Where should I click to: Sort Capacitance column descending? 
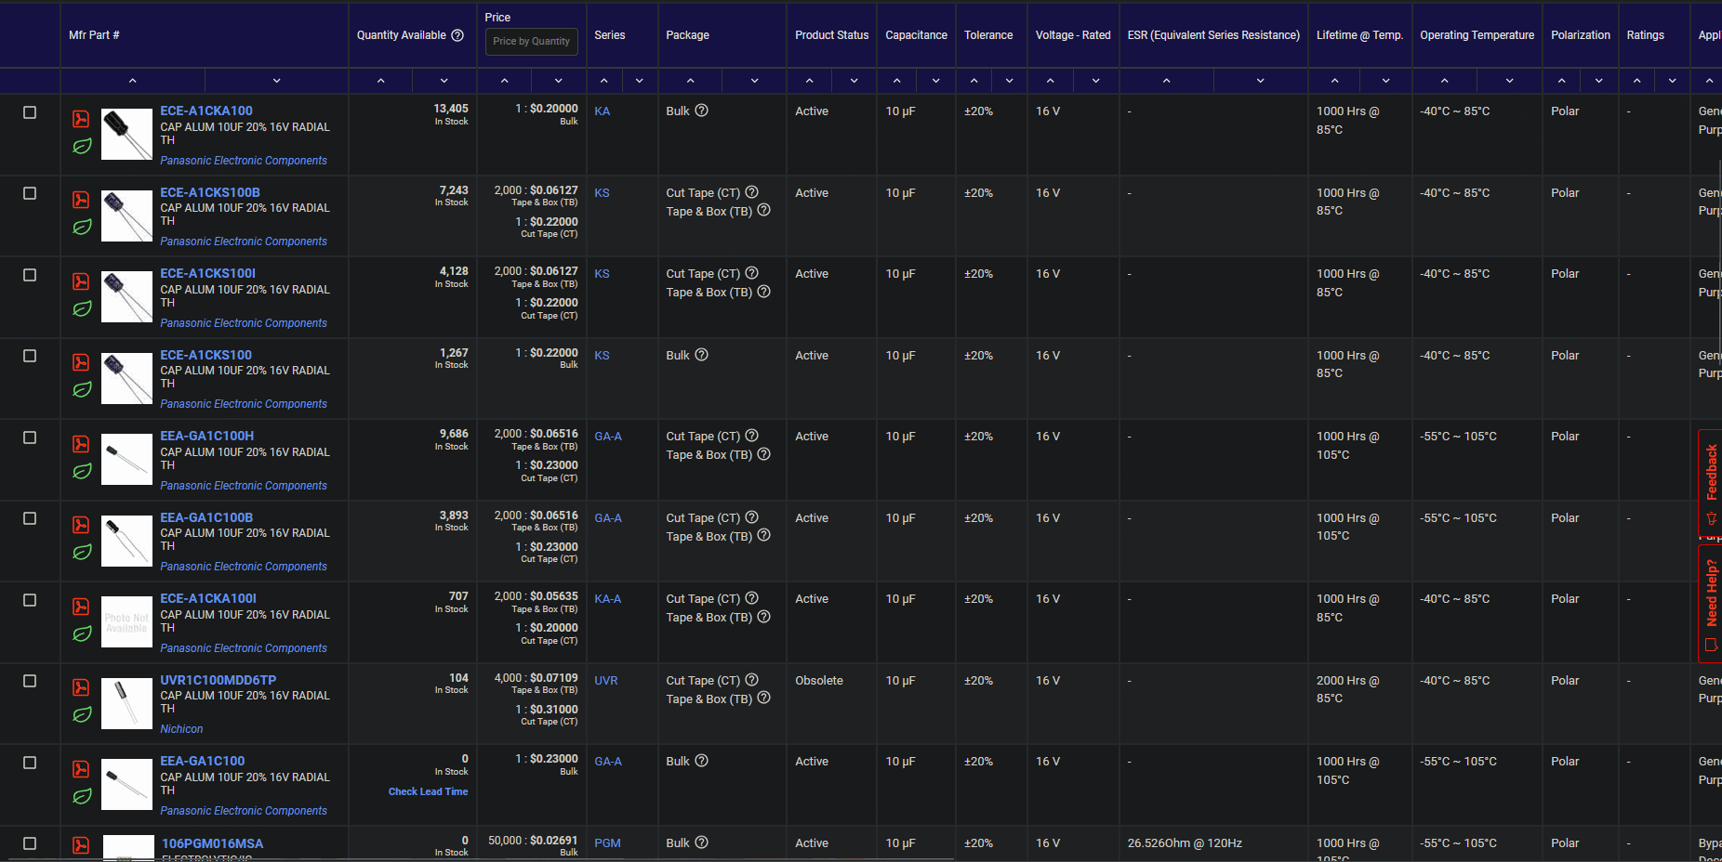pos(935,81)
